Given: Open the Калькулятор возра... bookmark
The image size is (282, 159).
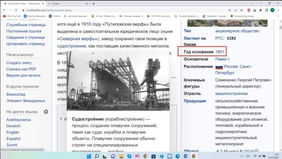Looking at the screenshot, I should 243,16.
